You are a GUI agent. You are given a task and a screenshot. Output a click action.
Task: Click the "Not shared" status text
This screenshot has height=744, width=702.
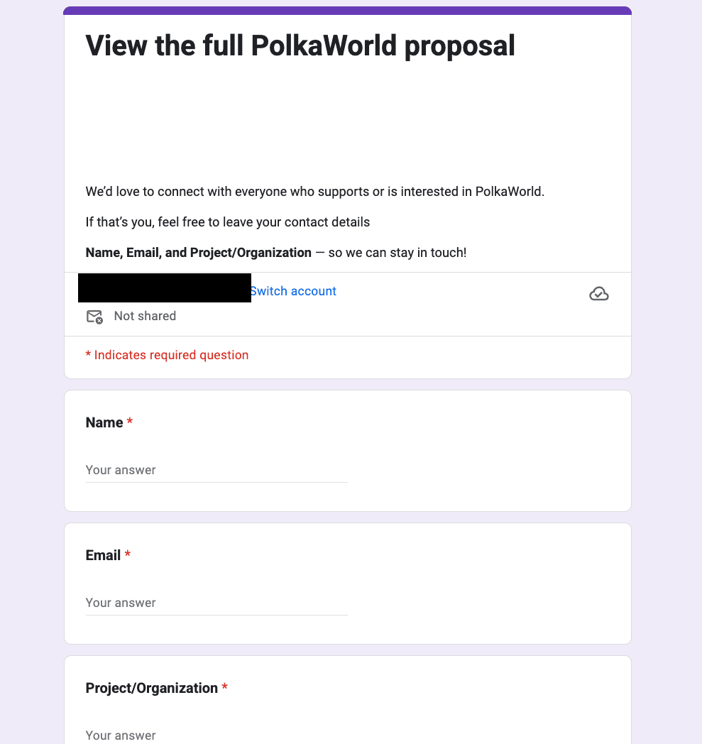coord(145,316)
